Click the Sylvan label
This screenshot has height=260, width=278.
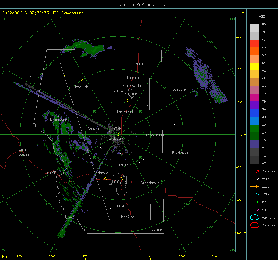tap(118, 91)
